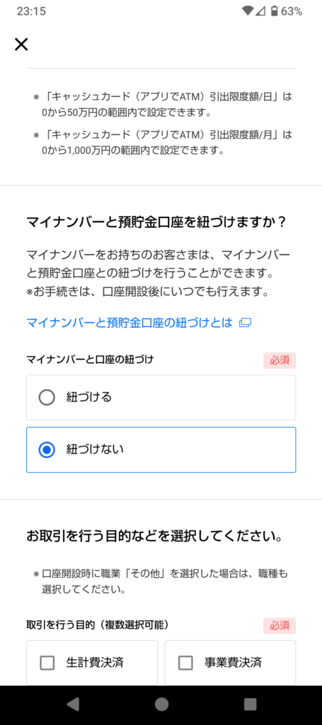This screenshot has height=725, width=322.
Task: Tap the cellular signal icon
Action: click(x=260, y=11)
